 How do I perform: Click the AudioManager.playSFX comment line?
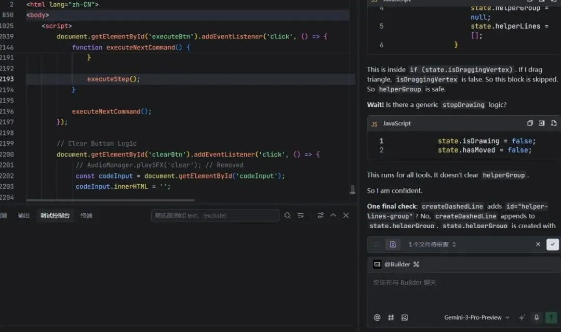coord(159,165)
